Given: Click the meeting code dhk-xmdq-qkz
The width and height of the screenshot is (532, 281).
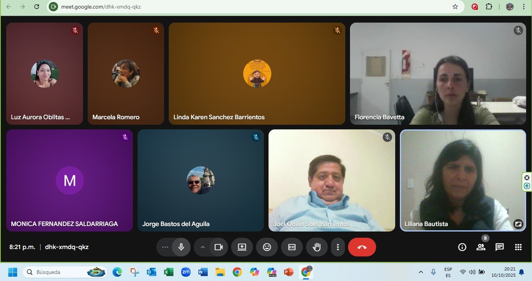Looking at the screenshot, I should coord(67,247).
